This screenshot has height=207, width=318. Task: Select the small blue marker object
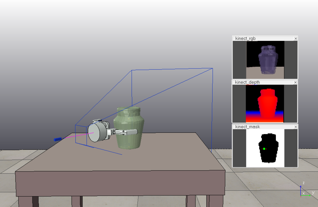click(57, 139)
